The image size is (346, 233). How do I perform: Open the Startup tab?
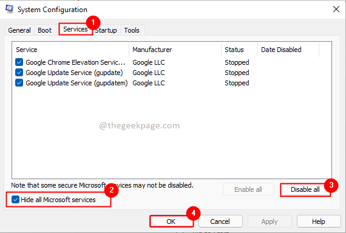[x=106, y=30]
